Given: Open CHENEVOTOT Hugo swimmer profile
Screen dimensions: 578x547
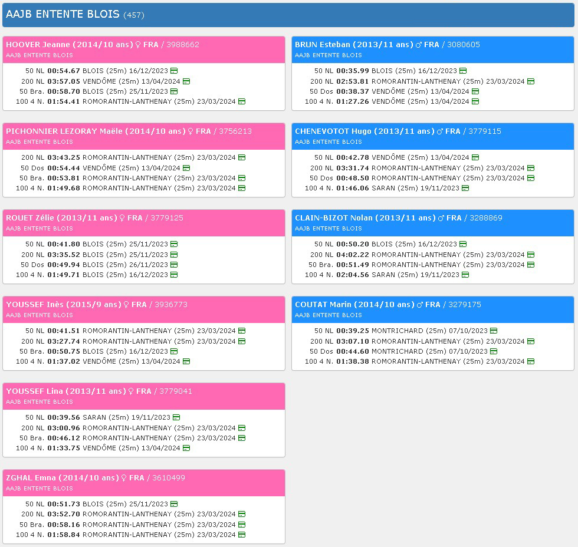Looking at the screenshot, I should click(x=364, y=131).
